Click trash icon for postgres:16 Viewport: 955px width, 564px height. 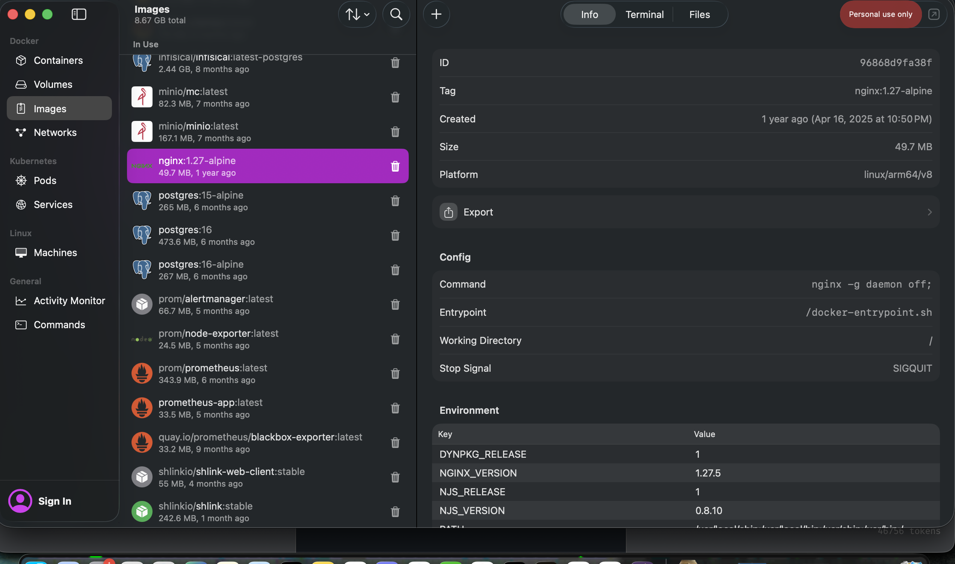395,235
